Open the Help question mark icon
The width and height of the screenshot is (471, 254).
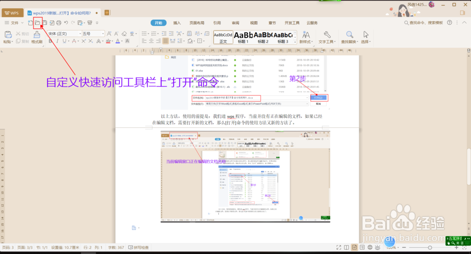tap(449, 23)
